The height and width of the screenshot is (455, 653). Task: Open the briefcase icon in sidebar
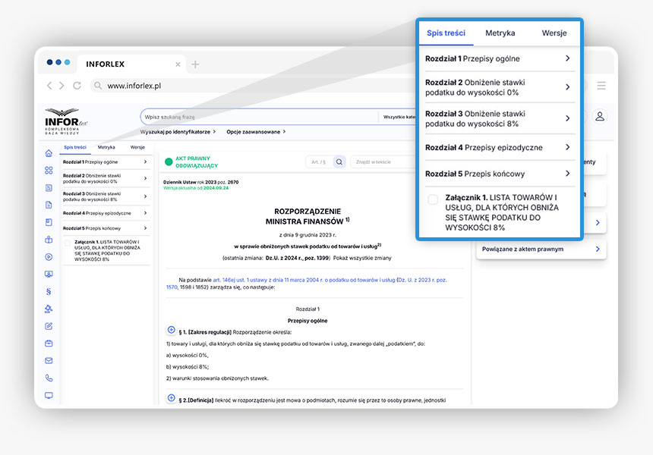tap(49, 344)
